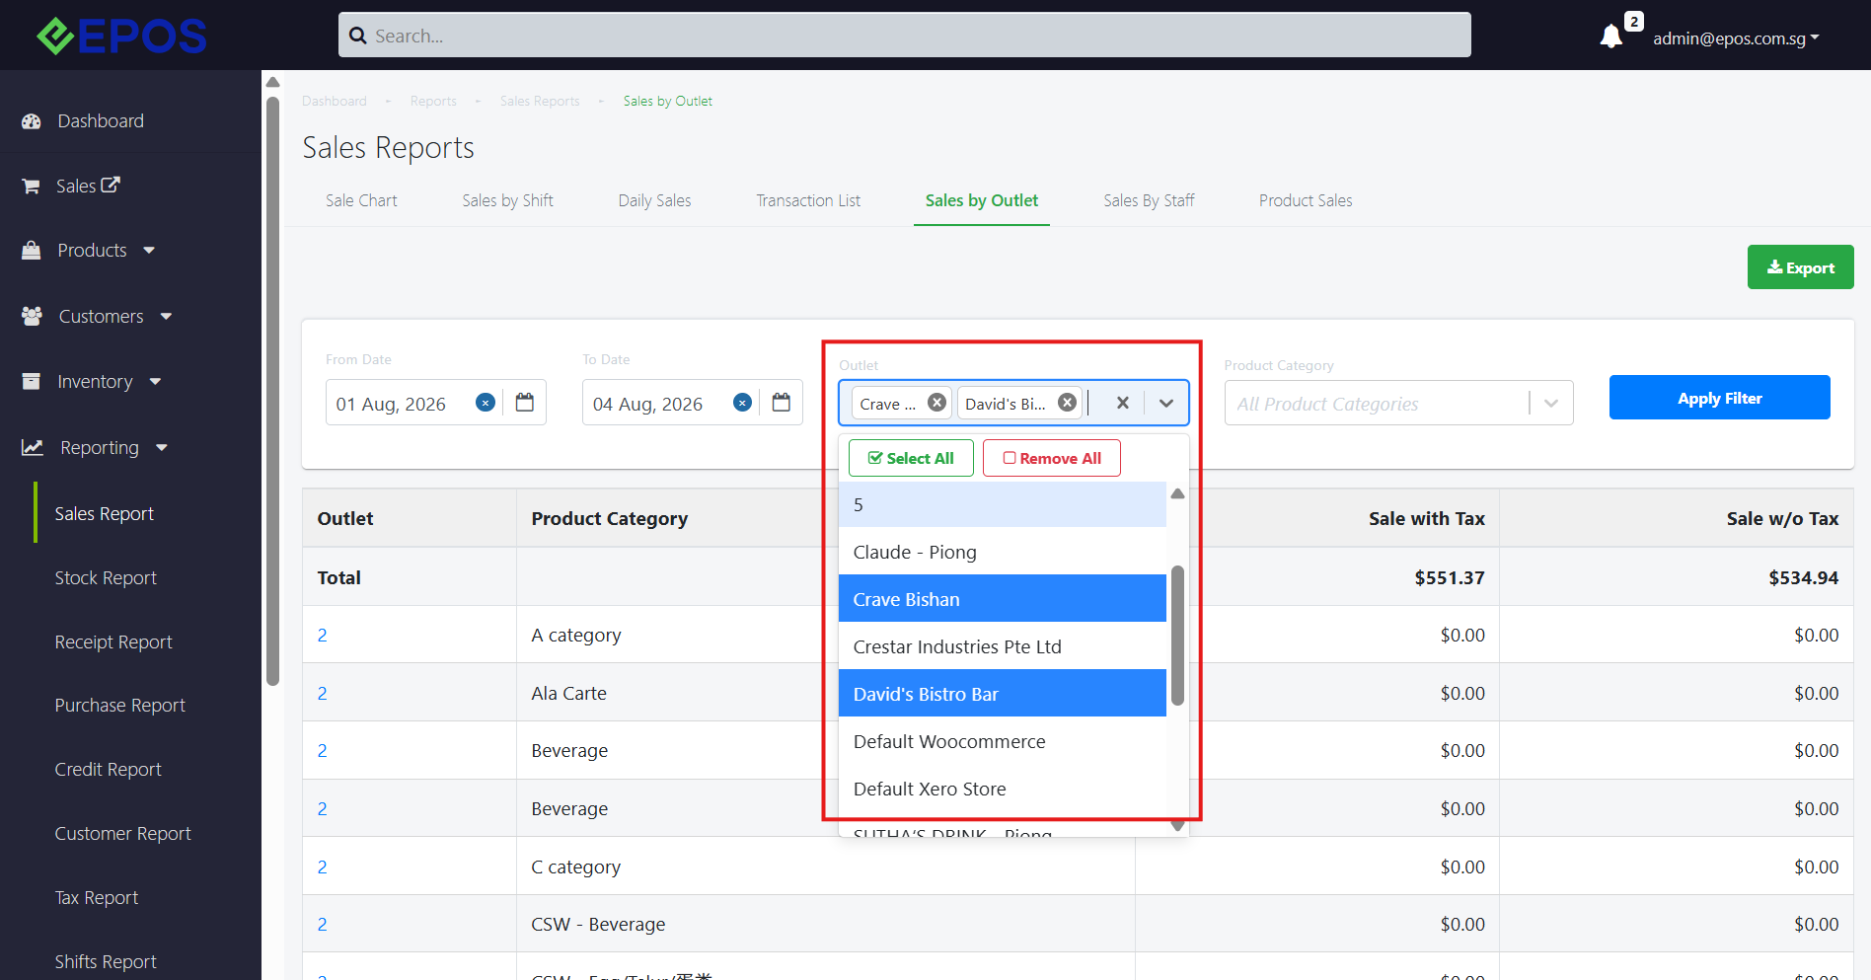Click Remove All outlets button
Image resolution: width=1871 pixels, height=980 pixels.
[x=1052, y=458]
